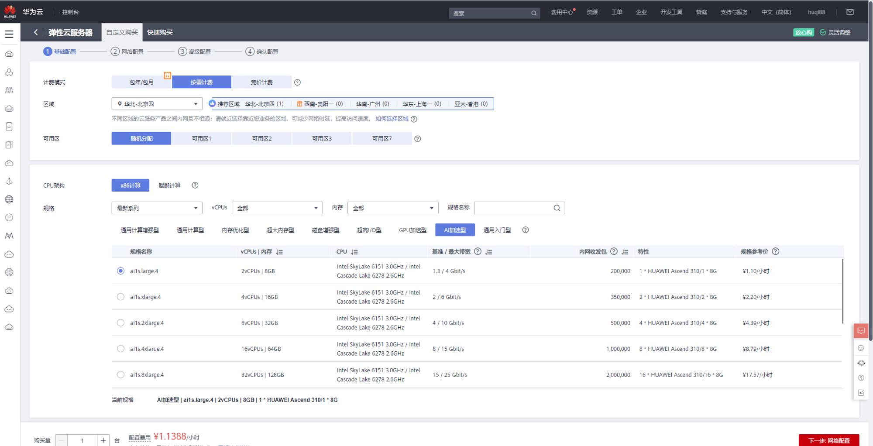Viewport: 873px width, 446px height.
Task: Open the vCPUs 全部 dropdown
Action: 277,208
